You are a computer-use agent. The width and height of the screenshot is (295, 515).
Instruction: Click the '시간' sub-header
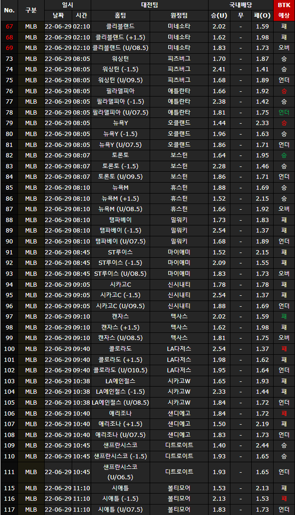tap(81, 15)
